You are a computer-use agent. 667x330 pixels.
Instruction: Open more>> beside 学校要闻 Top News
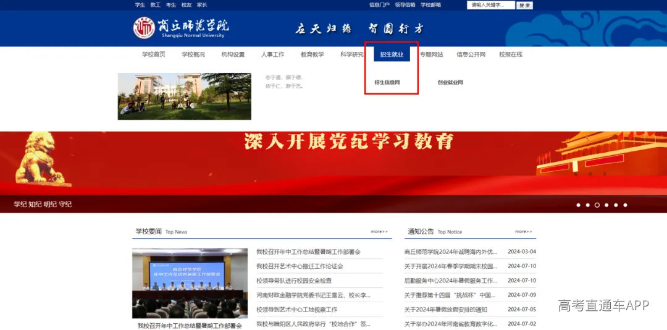click(379, 232)
